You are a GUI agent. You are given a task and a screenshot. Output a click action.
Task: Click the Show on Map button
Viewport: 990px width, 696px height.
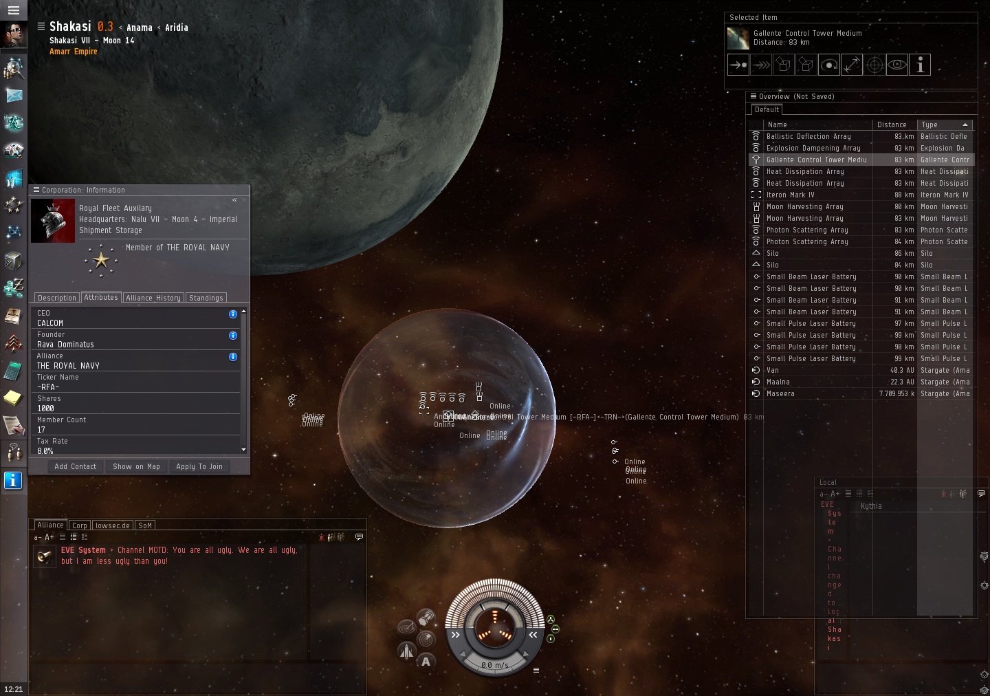137,466
